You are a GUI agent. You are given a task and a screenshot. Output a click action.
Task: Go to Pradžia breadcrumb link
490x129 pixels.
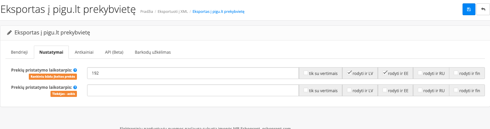[x=146, y=11]
